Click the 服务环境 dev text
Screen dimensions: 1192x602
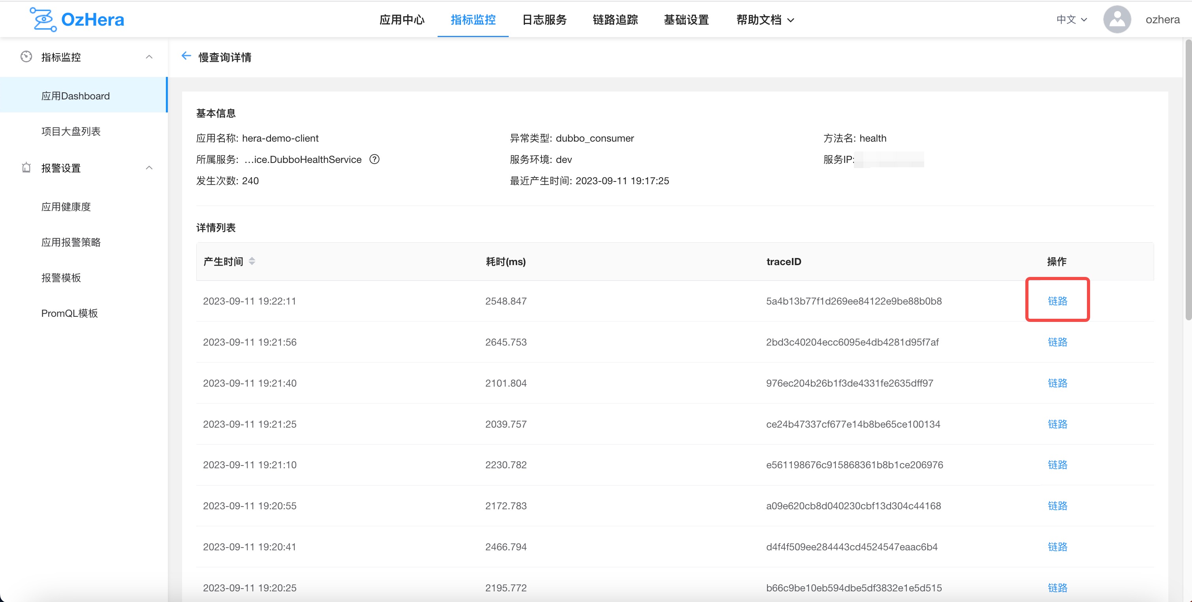click(x=540, y=159)
